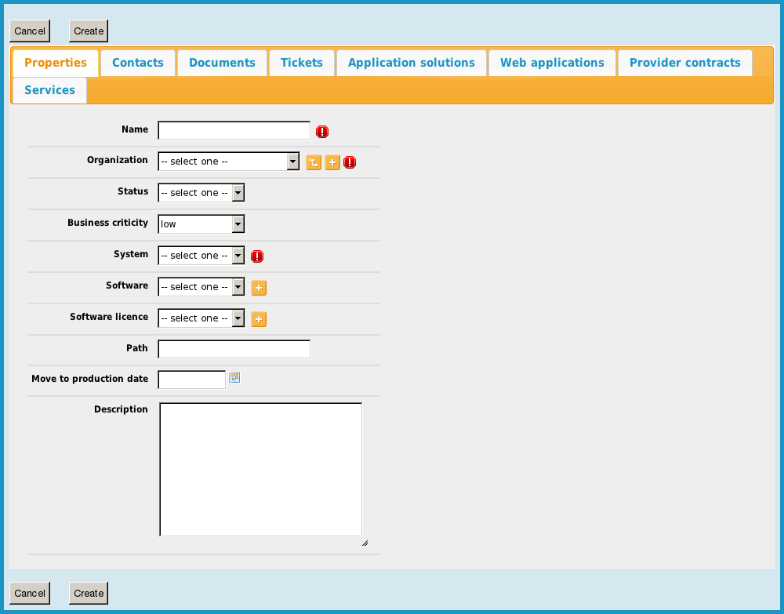Switch to the Contacts tab
784x614 pixels.
[x=138, y=63]
